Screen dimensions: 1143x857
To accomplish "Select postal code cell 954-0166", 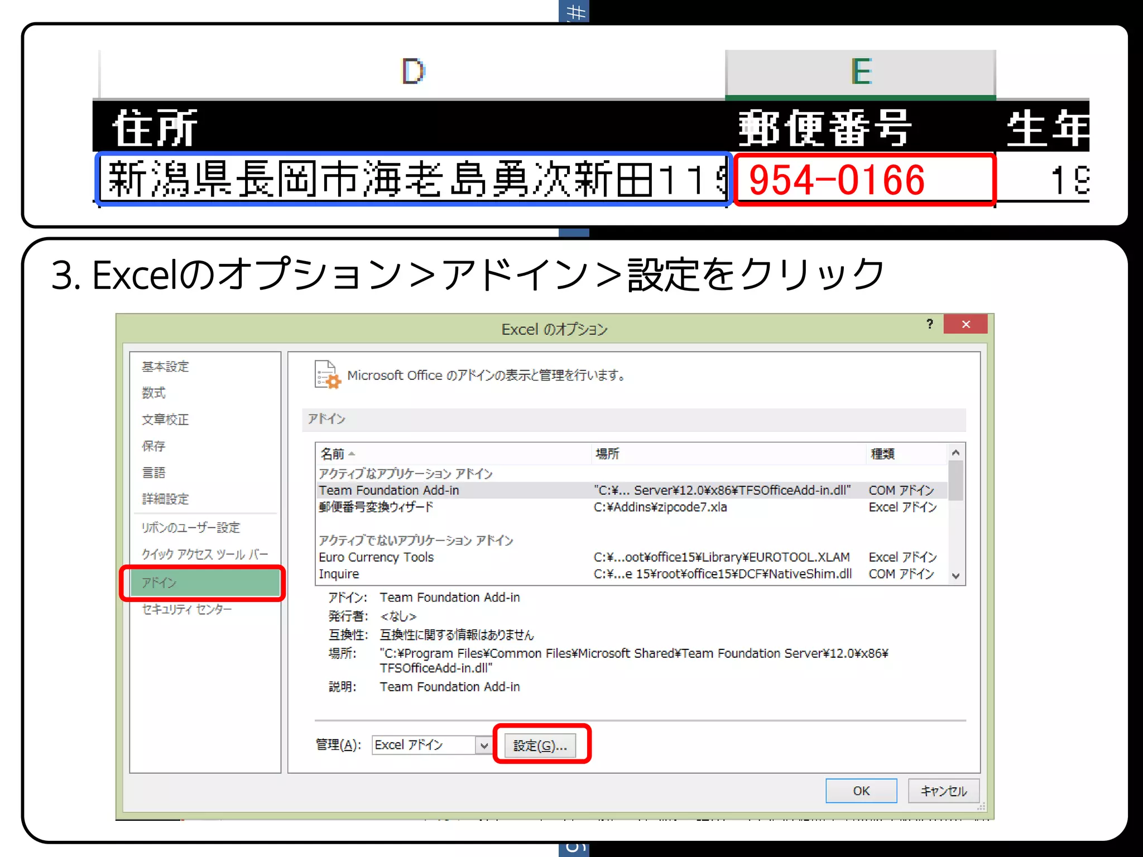I will coord(865,180).
